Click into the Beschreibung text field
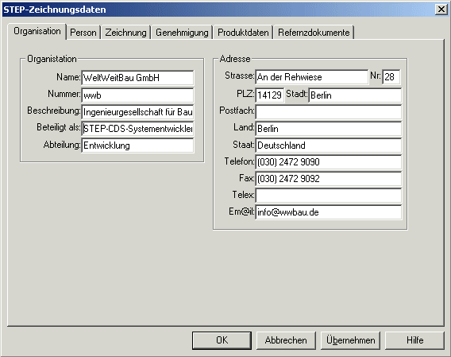 click(138, 112)
